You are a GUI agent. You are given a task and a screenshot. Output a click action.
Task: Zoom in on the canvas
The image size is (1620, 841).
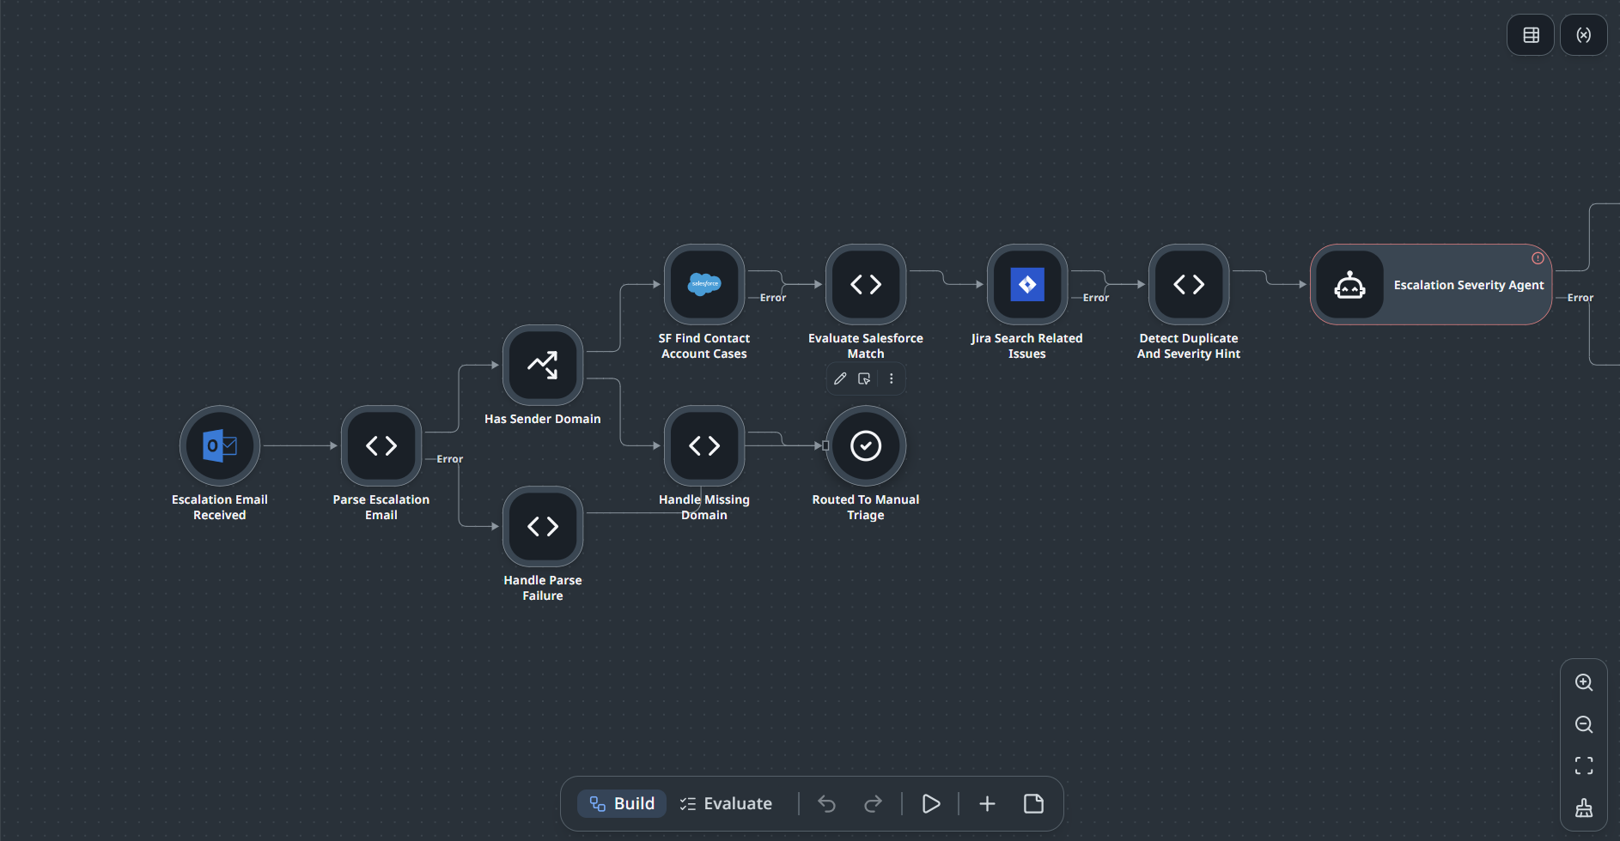(x=1584, y=682)
